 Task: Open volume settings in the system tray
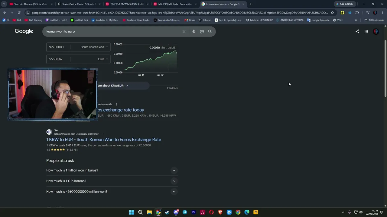[361, 212]
